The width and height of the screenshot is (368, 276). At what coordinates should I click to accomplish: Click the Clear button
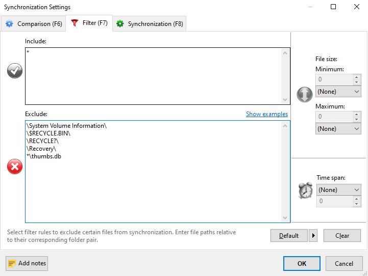(x=342, y=235)
